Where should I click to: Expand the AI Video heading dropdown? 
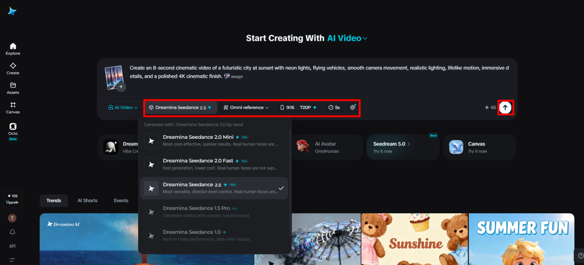pos(347,38)
